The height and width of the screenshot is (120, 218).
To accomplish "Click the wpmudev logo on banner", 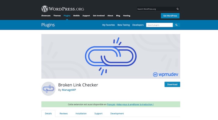I will tap(165, 75).
